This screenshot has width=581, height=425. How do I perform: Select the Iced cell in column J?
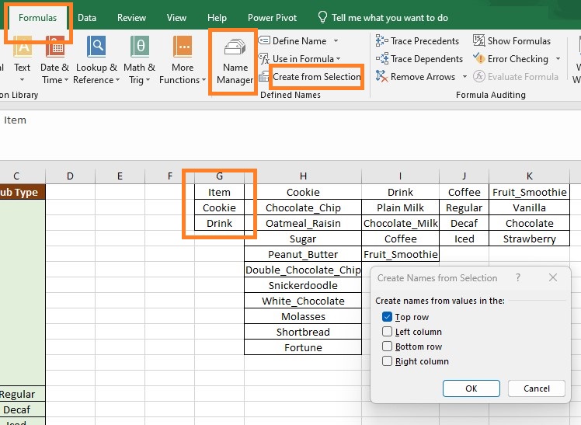coord(464,239)
